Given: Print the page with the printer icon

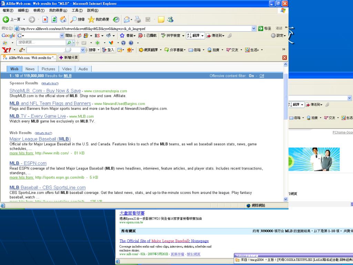Looking at the screenshot, I should pos(138,20).
